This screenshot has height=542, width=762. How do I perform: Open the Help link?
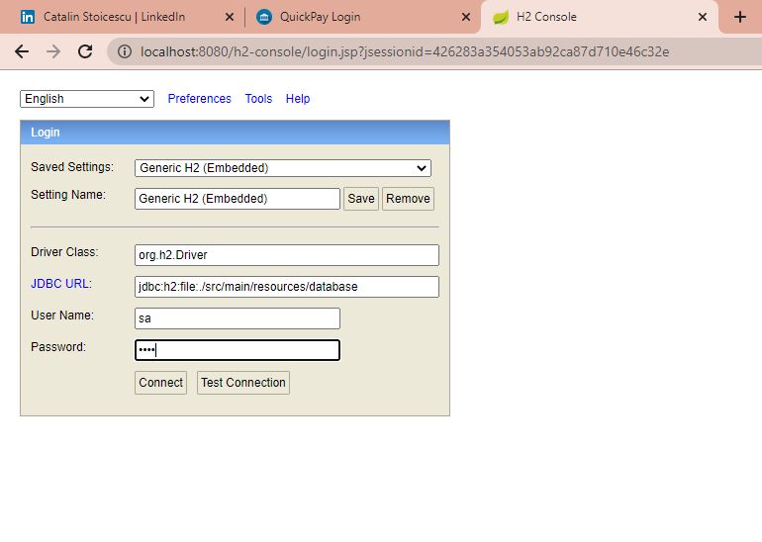(298, 99)
